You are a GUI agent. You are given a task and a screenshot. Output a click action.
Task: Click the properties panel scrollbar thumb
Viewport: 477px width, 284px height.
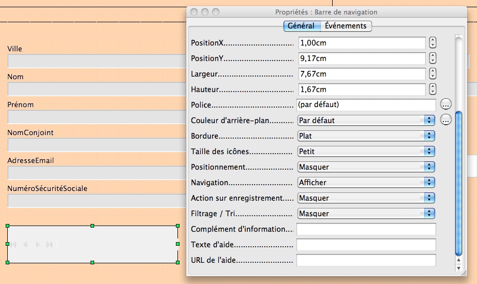click(458, 184)
